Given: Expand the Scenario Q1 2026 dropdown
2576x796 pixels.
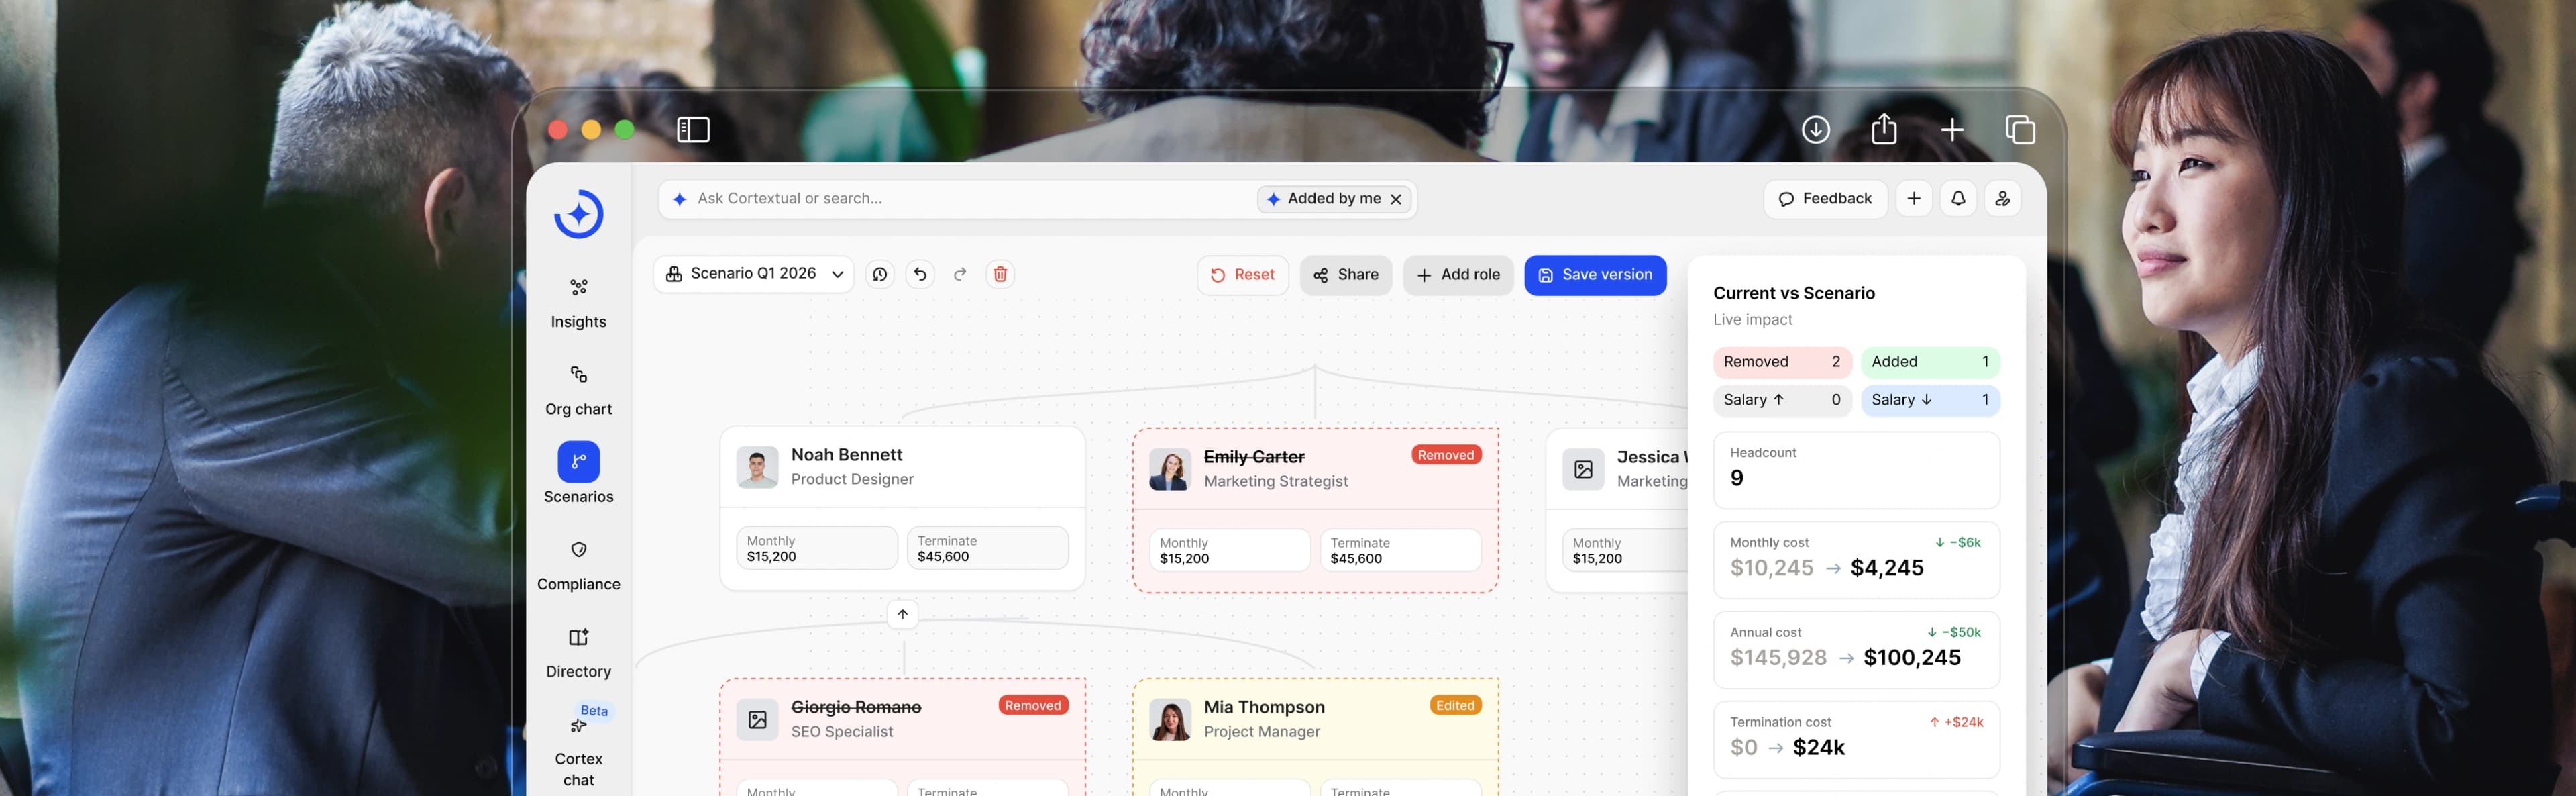Looking at the screenshot, I should click(x=754, y=274).
